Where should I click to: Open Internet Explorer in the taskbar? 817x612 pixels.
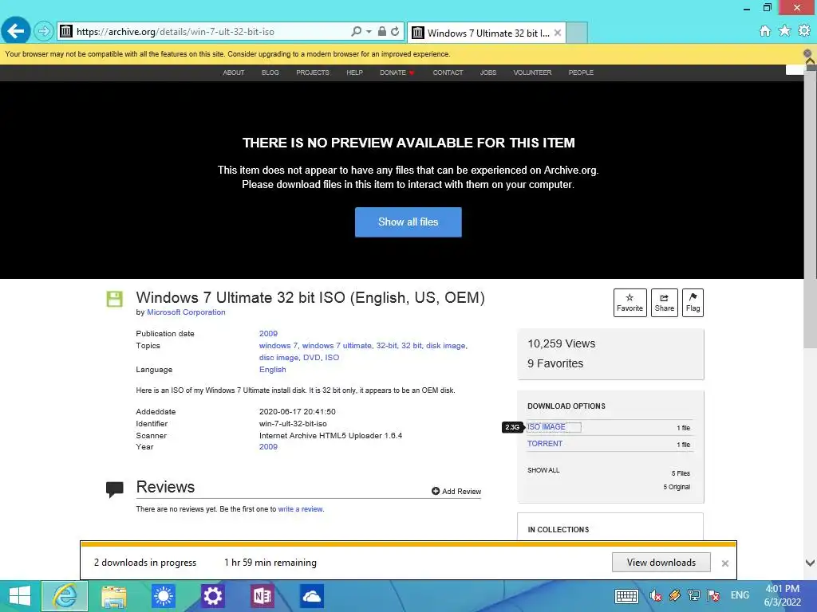coord(65,596)
